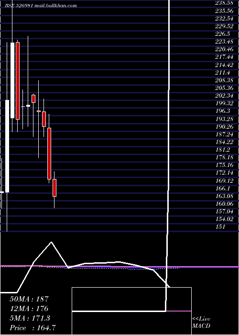The height and width of the screenshot is (335, 239).
Task: Click the 220.46 price axis label
Action: pos(224,49)
